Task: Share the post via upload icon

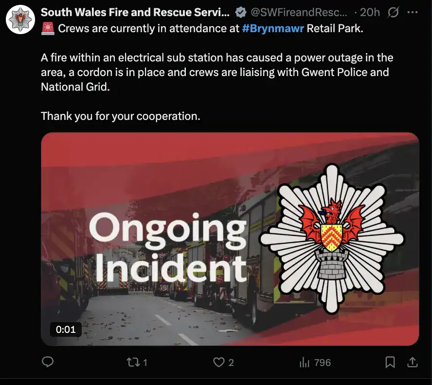Action: [x=412, y=362]
